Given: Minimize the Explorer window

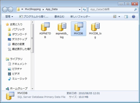Looking at the screenshot, I should [121, 4].
